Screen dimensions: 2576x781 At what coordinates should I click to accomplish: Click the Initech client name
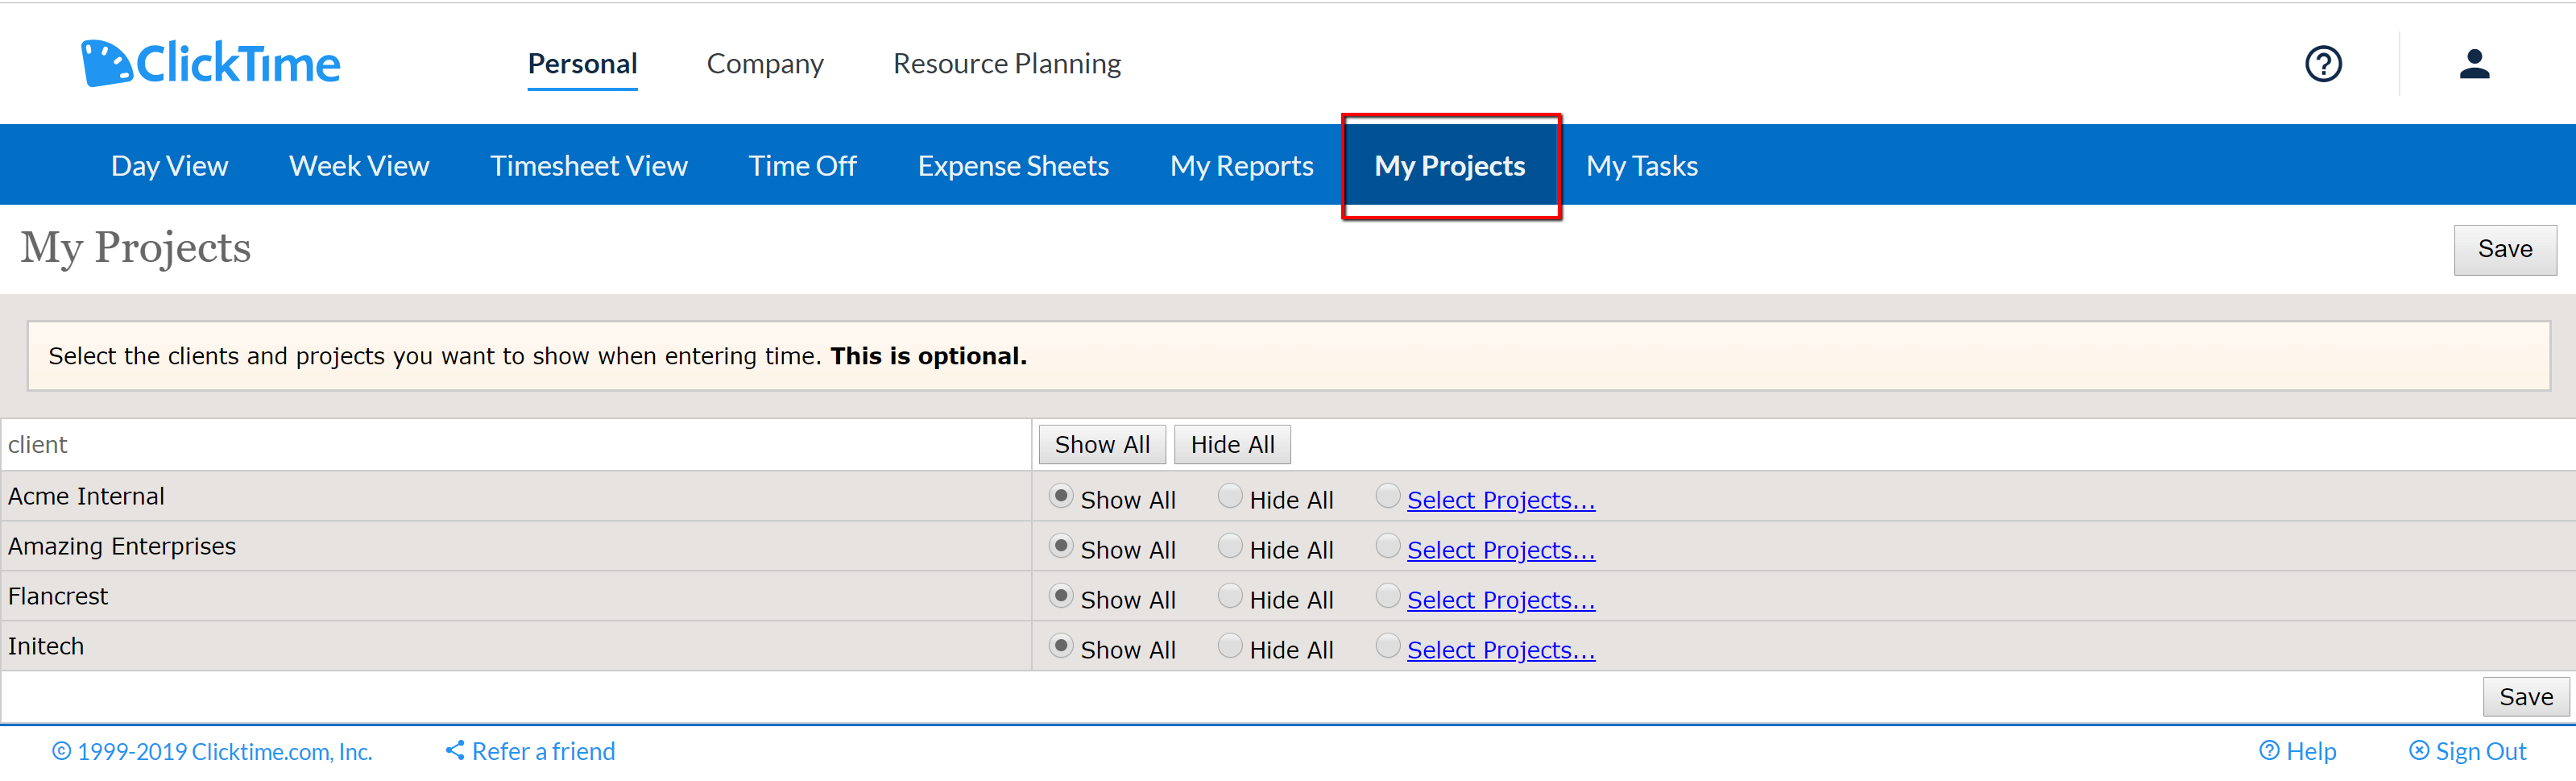[x=46, y=646]
